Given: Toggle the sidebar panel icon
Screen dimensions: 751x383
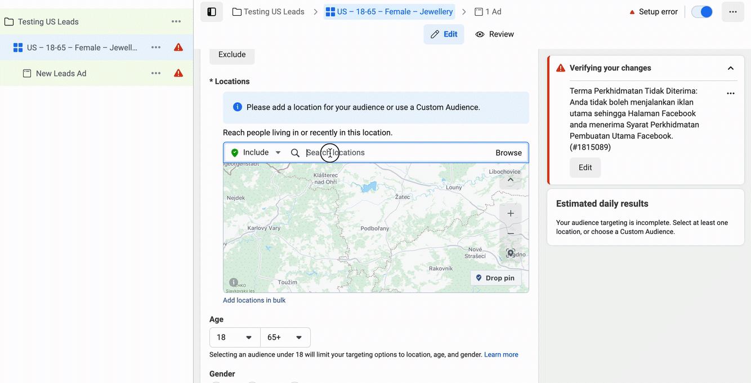Looking at the screenshot, I should (212, 12).
